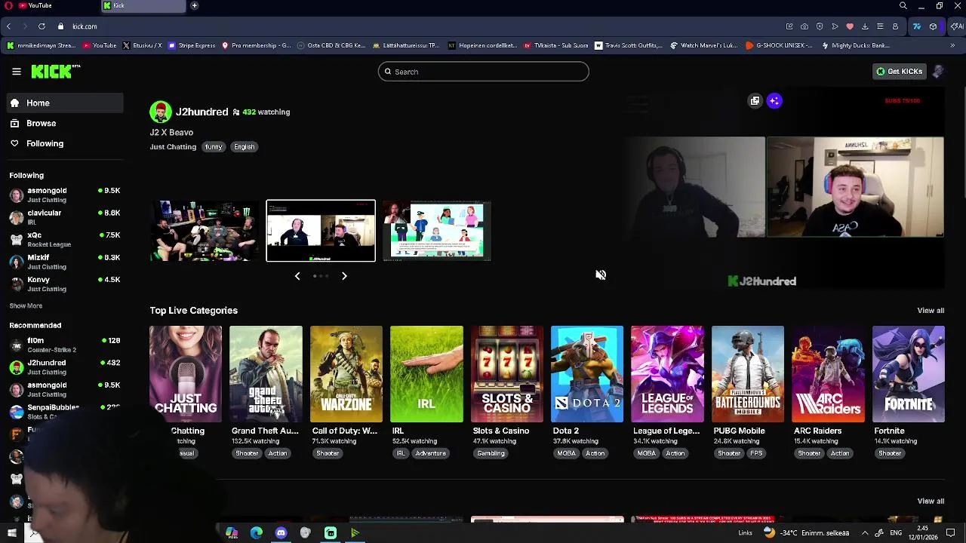This screenshot has width=966, height=543.
Task: Focus the Search field
Action: coord(483,72)
